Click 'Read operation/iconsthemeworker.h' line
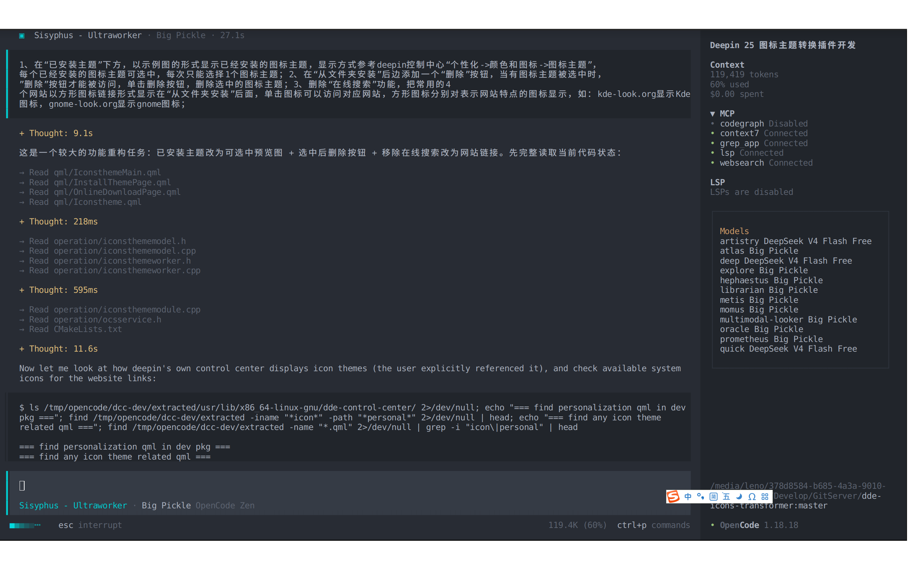Viewport: 912px width, 570px height. 105,260
